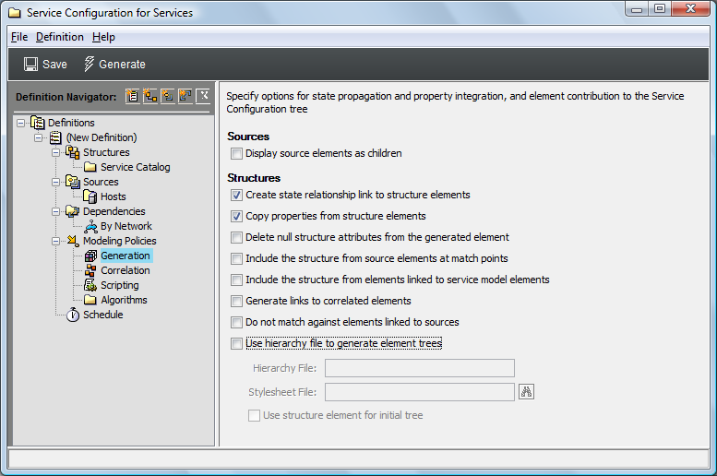
Task: Click the Modeling Policies node icon
Action: (x=73, y=241)
